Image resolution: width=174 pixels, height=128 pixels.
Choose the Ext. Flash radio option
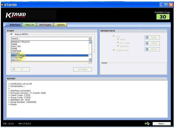tap(118, 43)
